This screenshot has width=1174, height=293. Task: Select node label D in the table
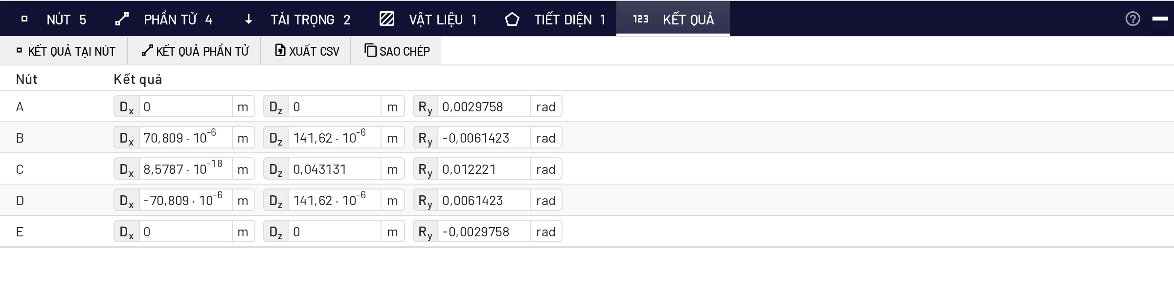tap(20, 201)
